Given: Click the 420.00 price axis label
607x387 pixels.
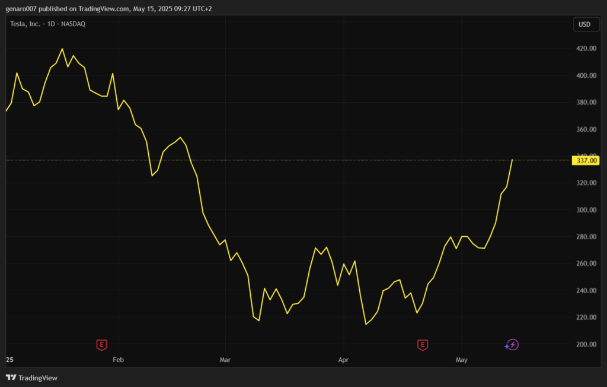Looking at the screenshot, I should 584,49.
